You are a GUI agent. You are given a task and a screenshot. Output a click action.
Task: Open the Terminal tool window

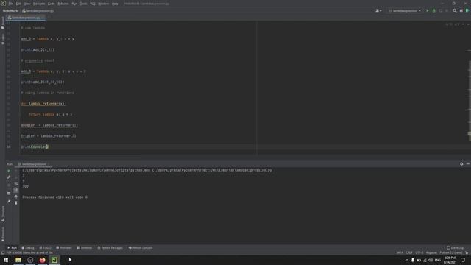point(85,248)
